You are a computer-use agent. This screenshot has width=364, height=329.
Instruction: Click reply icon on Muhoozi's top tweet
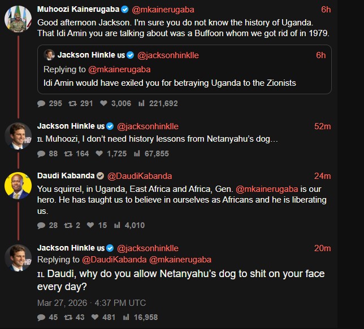pos(41,103)
